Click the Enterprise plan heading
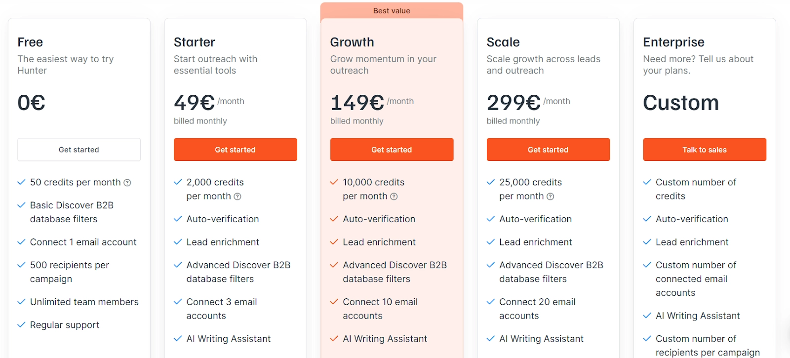This screenshot has width=790, height=358. (674, 42)
